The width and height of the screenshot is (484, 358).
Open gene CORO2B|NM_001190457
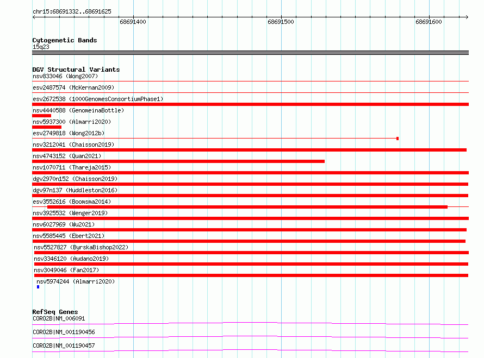tap(64, 346)
